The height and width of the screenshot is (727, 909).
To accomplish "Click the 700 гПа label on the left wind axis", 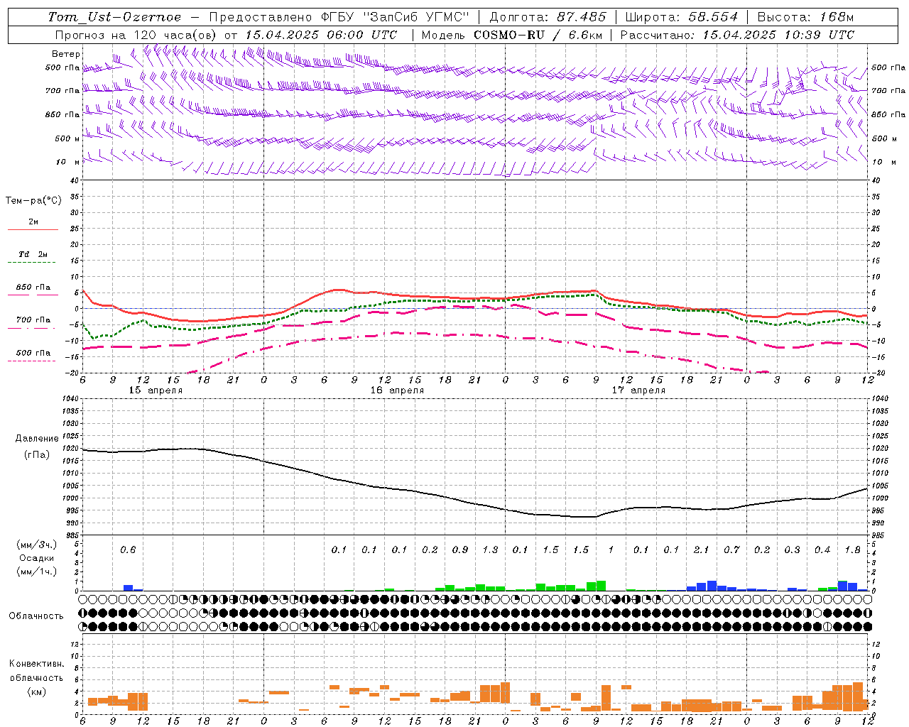I will (x=62, y=91).
